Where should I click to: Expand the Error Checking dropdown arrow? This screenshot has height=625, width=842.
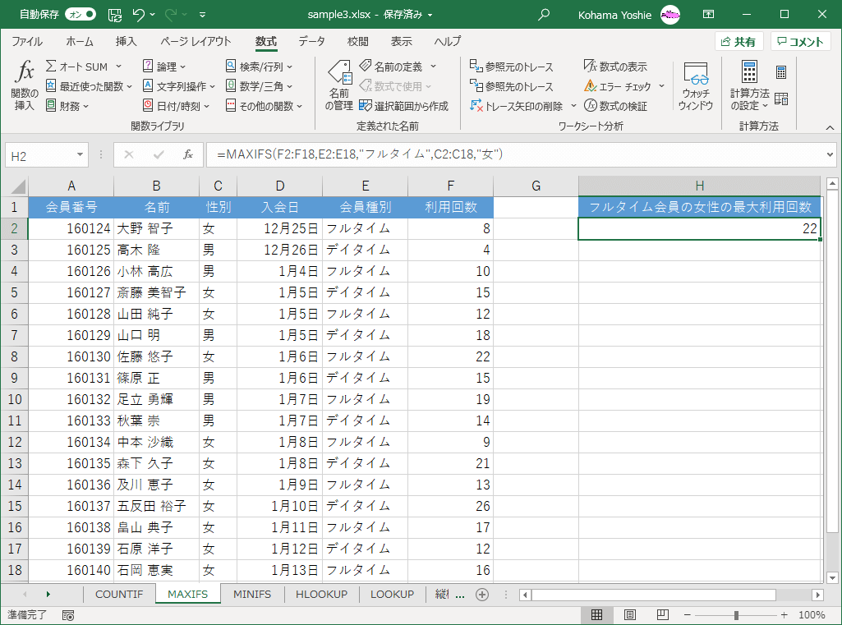click(x=661, y=86)
